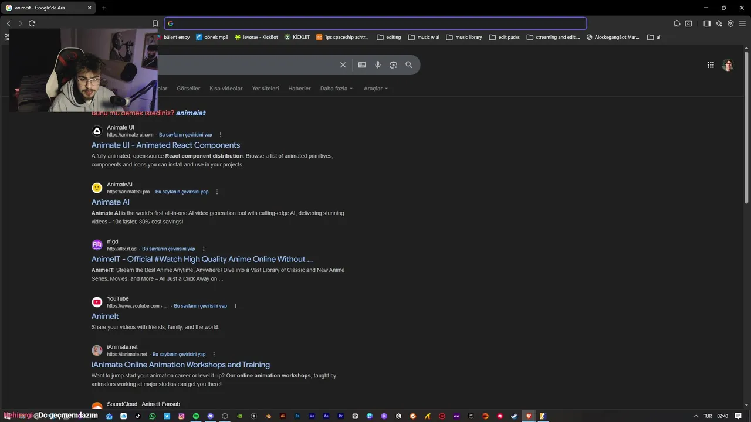This screenshot has height=422, width=751.
Task: Clear the Google search box text
Action: click(x=343, y=65)
